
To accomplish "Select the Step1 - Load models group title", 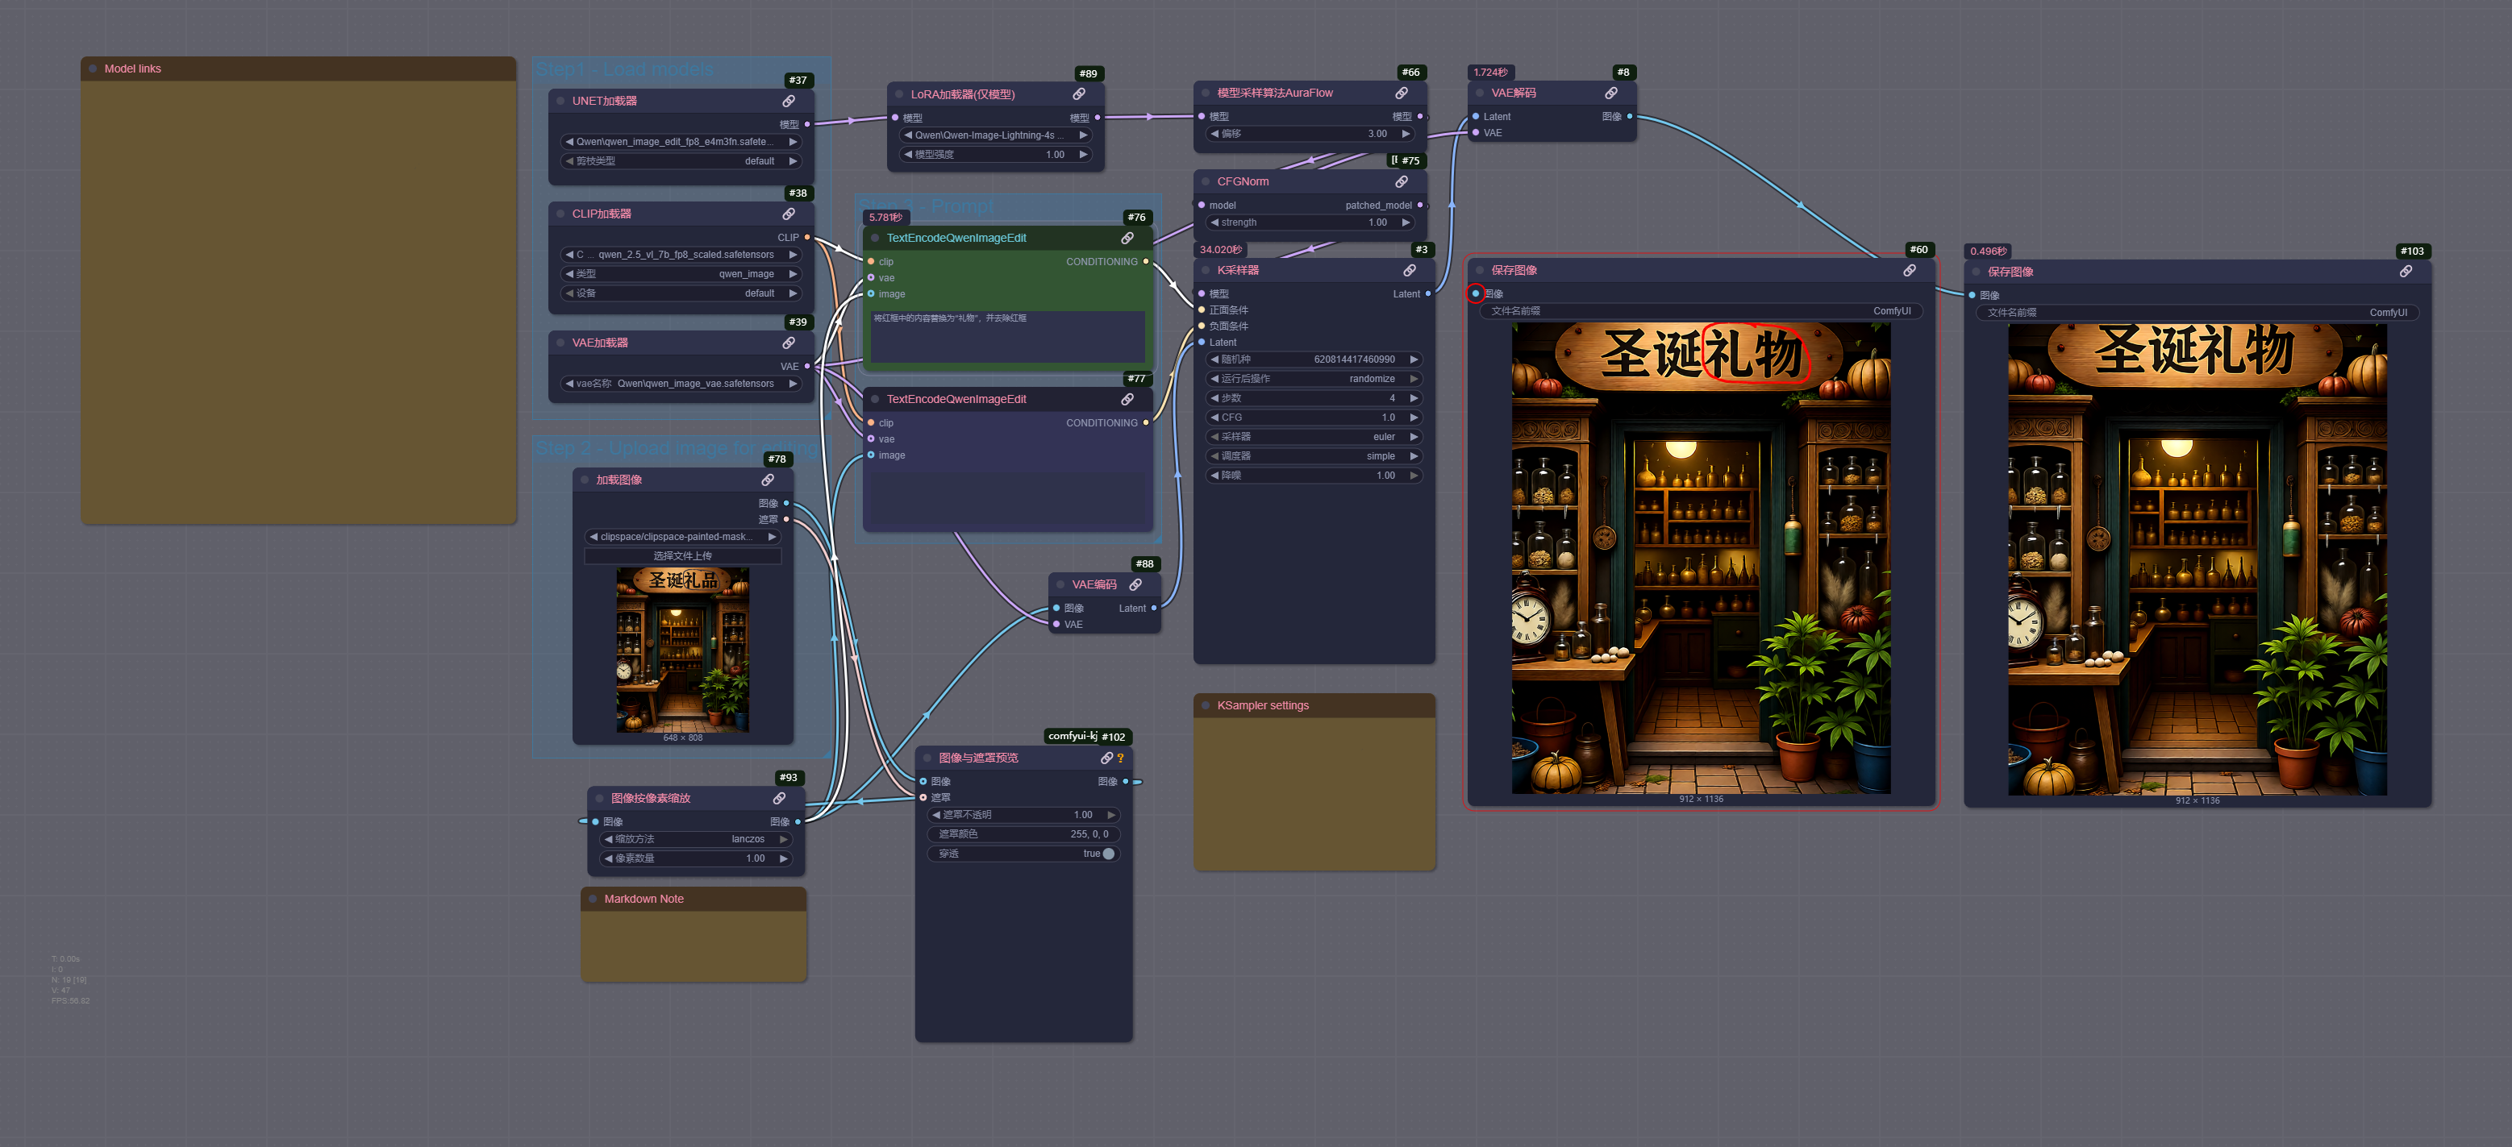I will [624, 70].
